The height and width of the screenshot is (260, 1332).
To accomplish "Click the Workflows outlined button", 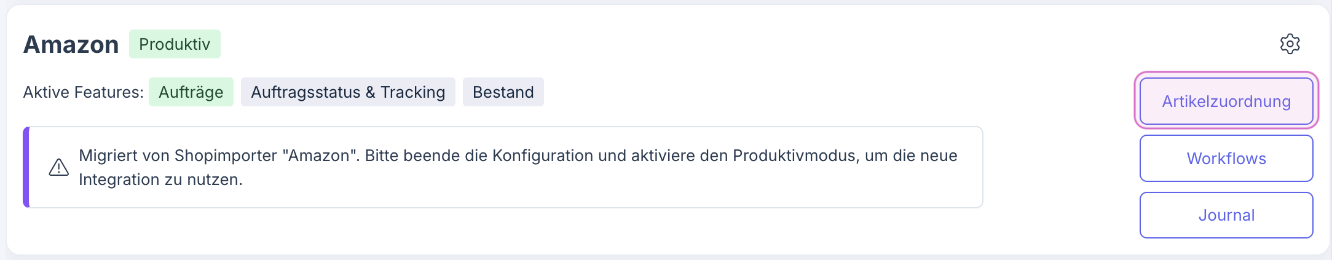I will coord(1226,159).
